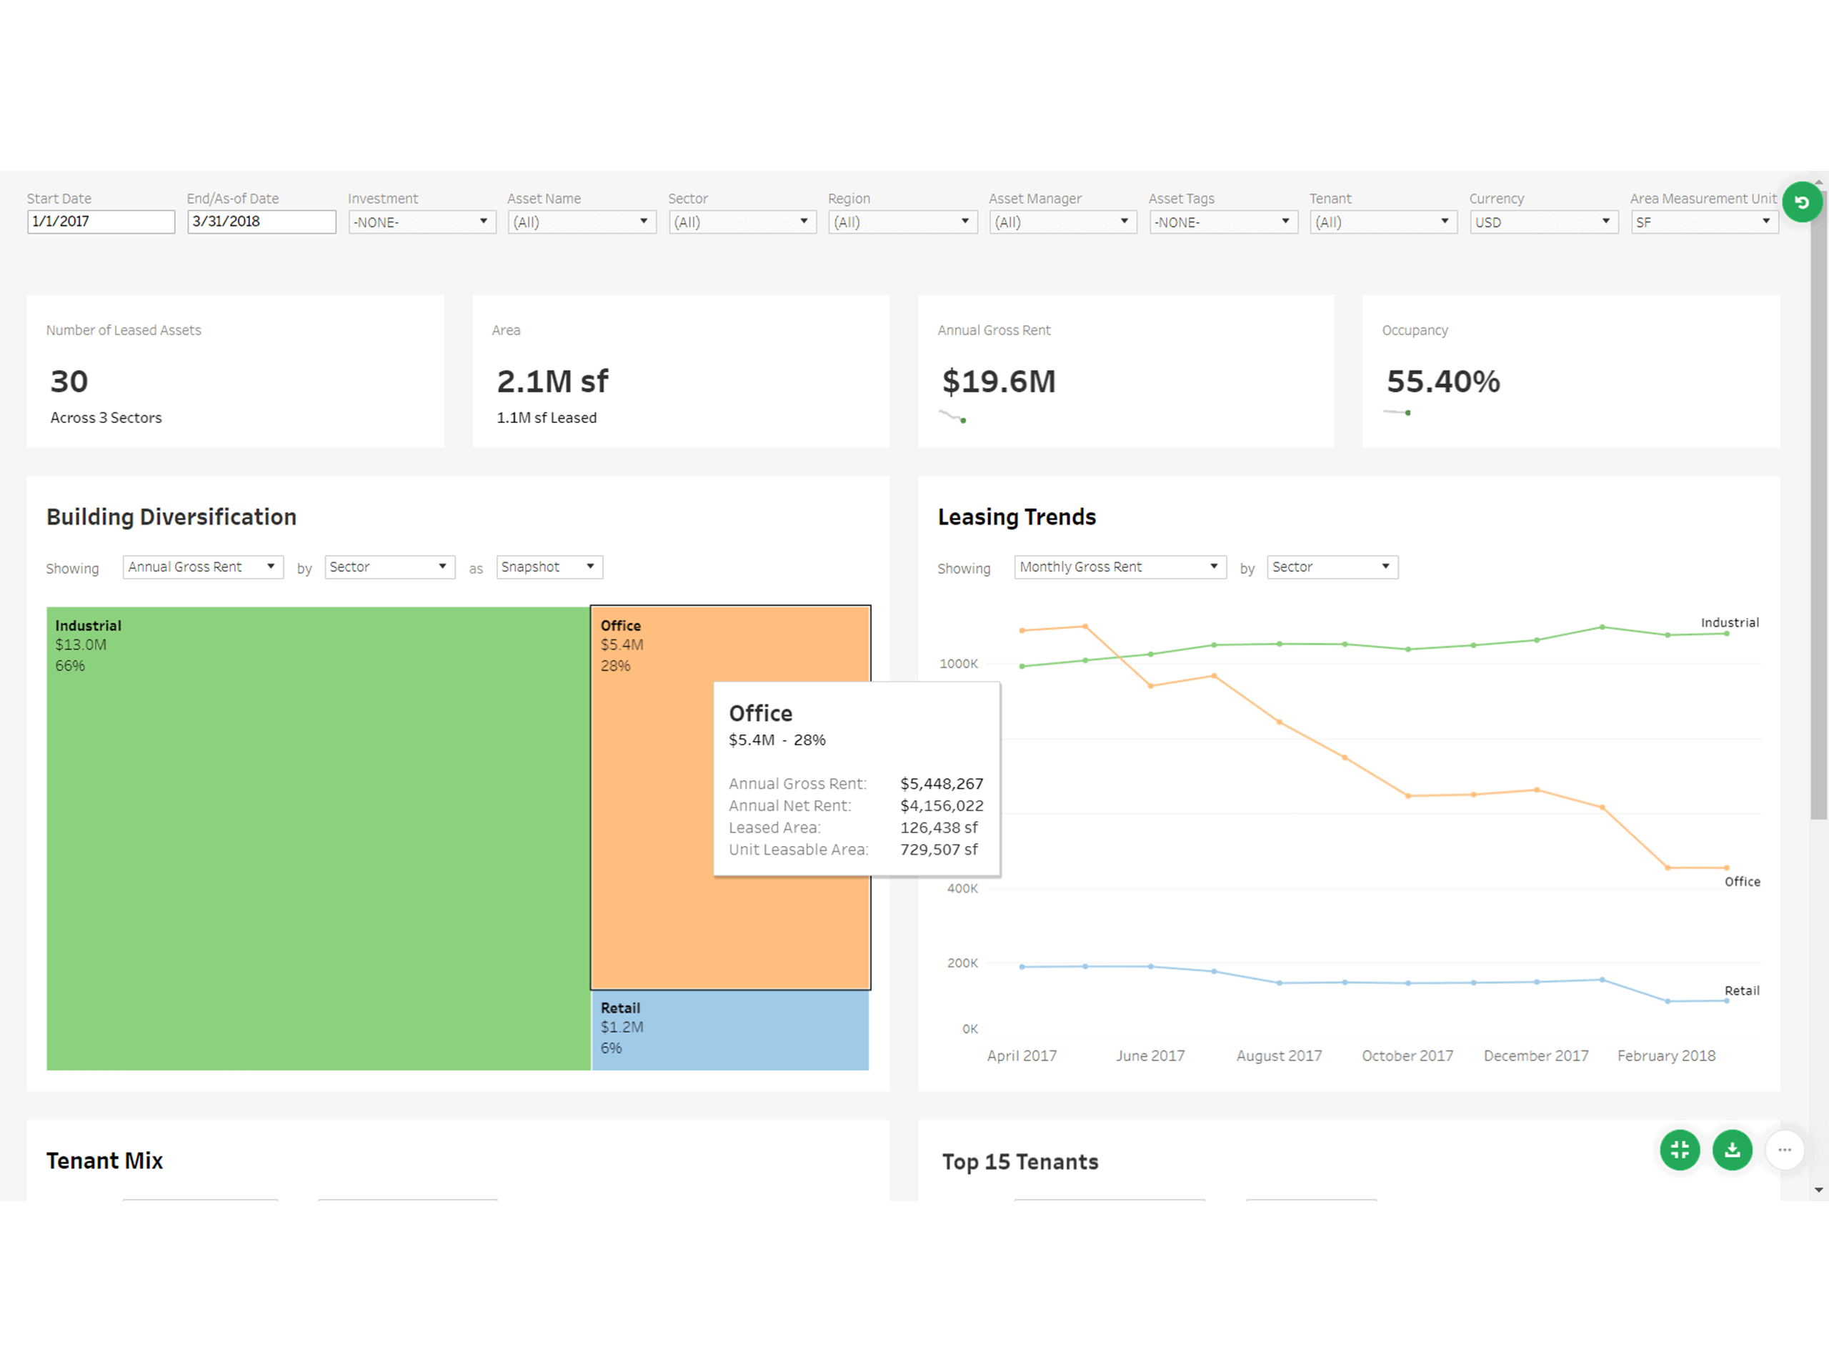
Task: Click scrollbar down arrow at bottom right
Action: [1818, 1190]
